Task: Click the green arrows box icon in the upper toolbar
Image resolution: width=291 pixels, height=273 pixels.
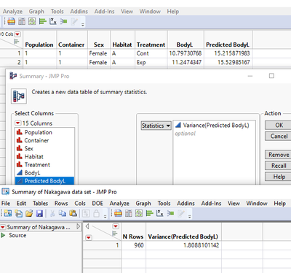Action: tap(32, 21)
